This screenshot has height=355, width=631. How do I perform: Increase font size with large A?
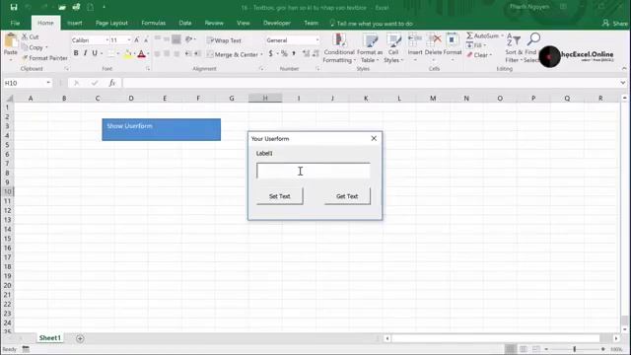pyautogui.click(x=136, y=39)
